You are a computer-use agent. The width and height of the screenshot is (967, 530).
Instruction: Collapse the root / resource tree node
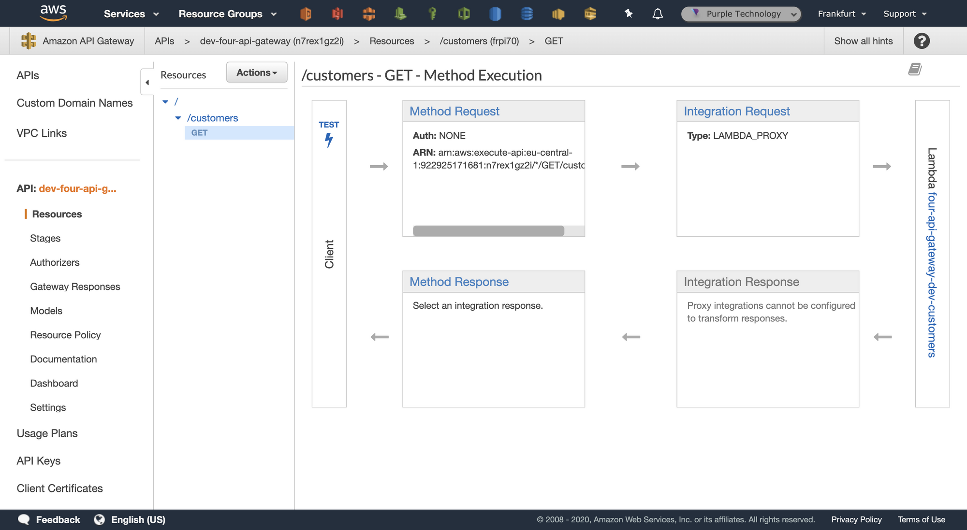coord(165,101)
